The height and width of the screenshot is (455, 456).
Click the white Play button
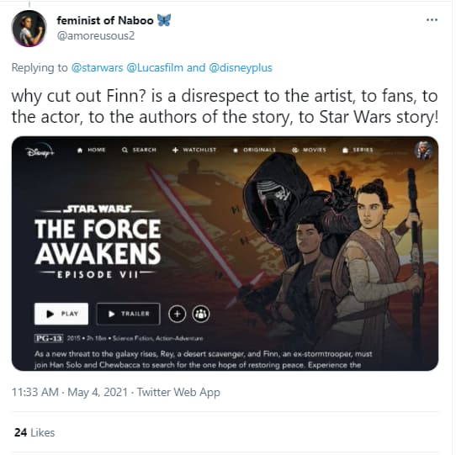tap(61, 314)
